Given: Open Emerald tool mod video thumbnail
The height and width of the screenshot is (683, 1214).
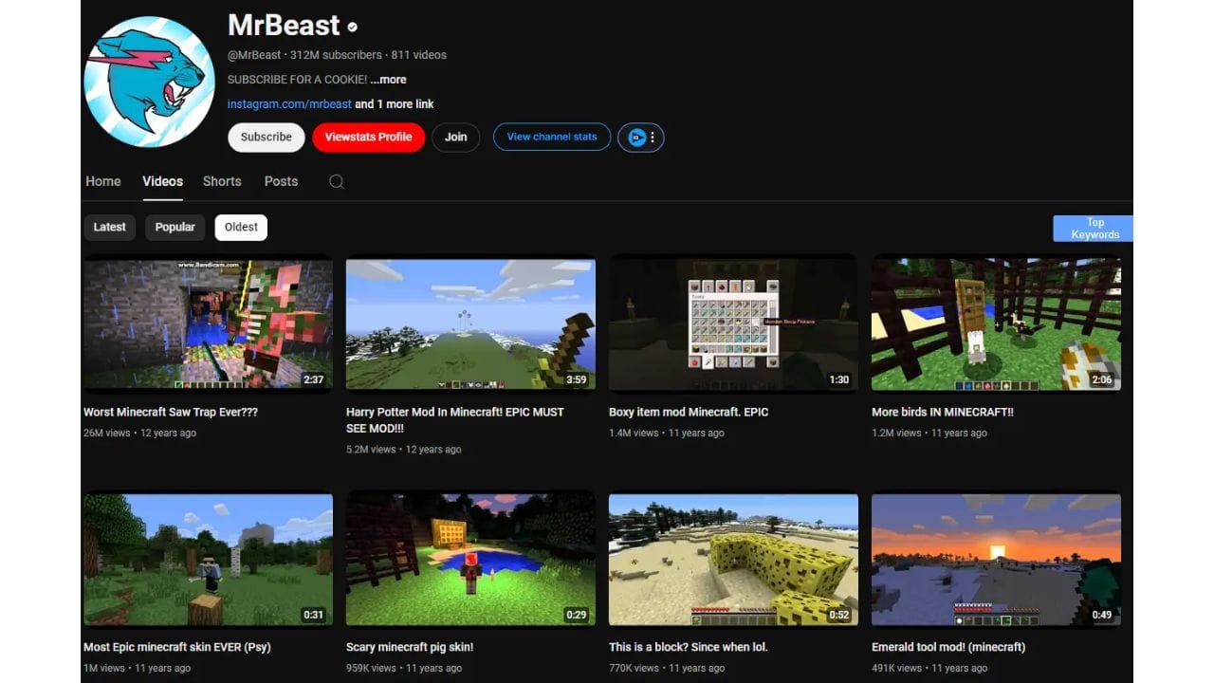Looking at the screenshot, I should click(x=996, y=560).
